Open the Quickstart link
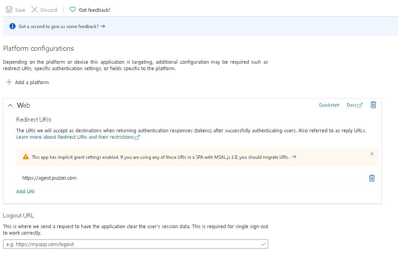 coord(329,105)
